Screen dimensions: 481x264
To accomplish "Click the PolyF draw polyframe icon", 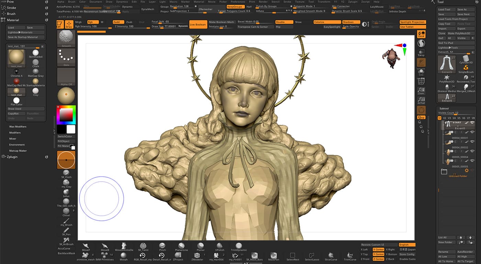I will tap(421, 81).
